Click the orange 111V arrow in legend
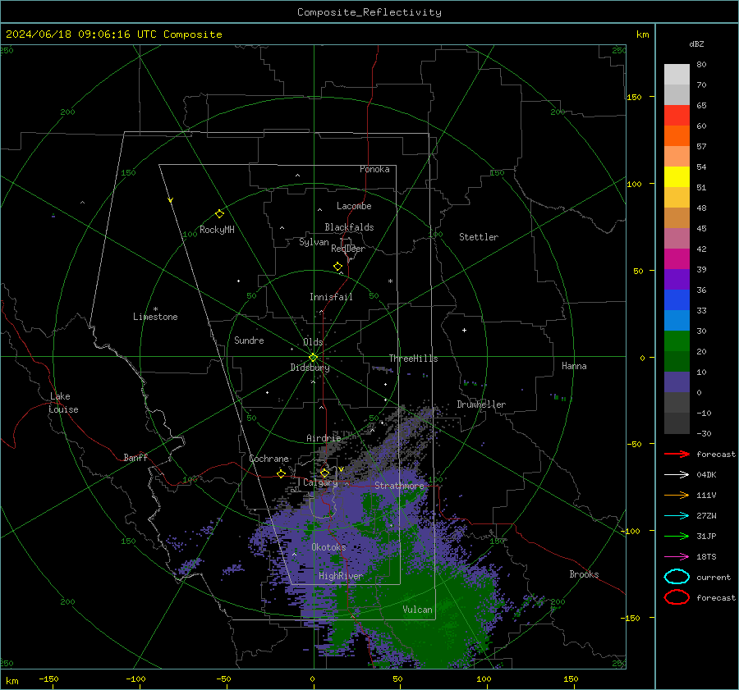The height and width of the screenshot is (690, 739). click(677, 495)
